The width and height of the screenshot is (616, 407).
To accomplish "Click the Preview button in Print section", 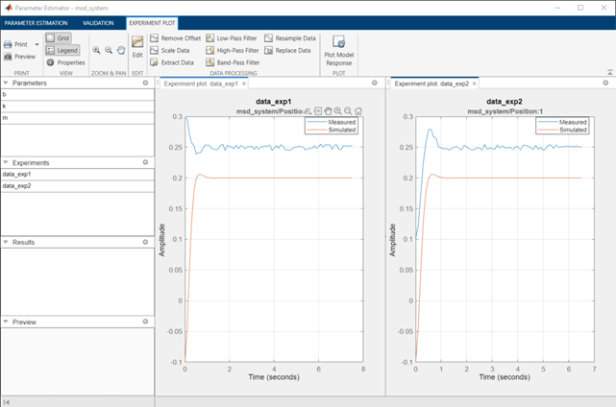I will (19, 57).
